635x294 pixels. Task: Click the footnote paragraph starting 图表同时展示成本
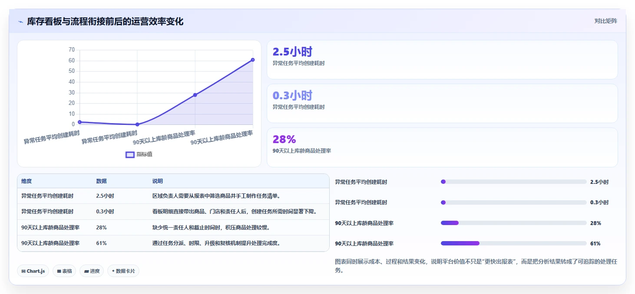pyautogui.click(x=476, y=266)
